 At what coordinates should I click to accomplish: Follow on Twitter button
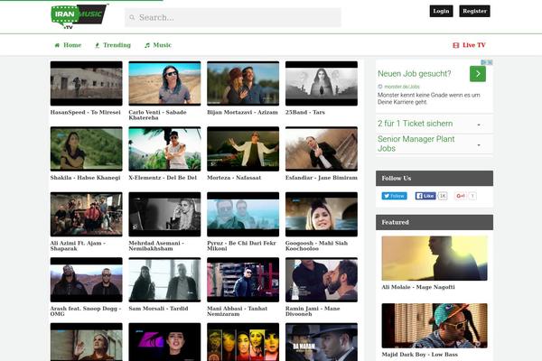pos(395,196)
